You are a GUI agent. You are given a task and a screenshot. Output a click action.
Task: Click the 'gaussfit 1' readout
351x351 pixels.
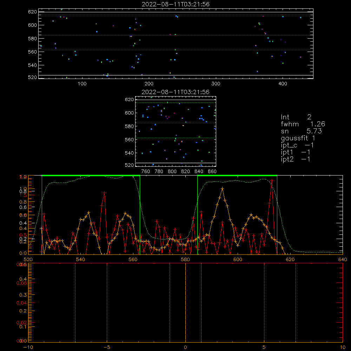pos(298,138)
